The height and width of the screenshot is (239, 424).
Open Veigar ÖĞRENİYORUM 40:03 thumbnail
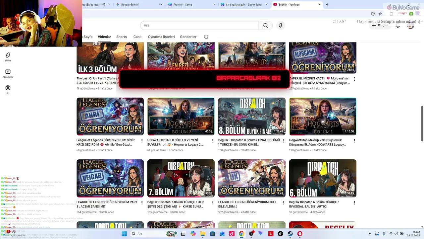click(x=110, y=178)
